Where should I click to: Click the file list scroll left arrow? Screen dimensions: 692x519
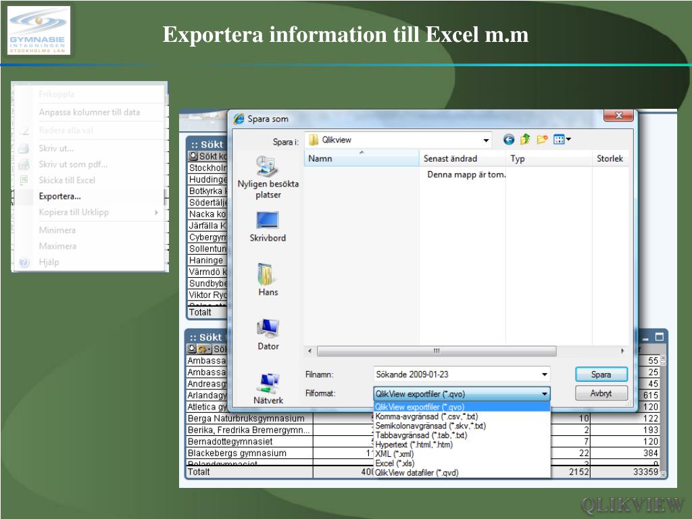click(x=310, y=351)
